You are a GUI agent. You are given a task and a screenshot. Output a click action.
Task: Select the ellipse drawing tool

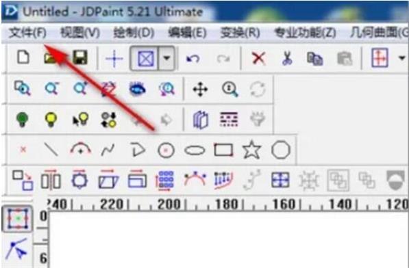pos(195,150)
